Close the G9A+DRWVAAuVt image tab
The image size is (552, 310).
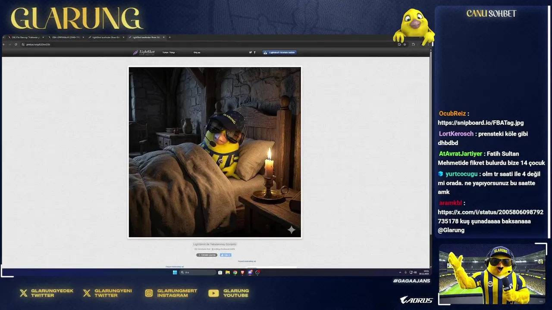83,37
